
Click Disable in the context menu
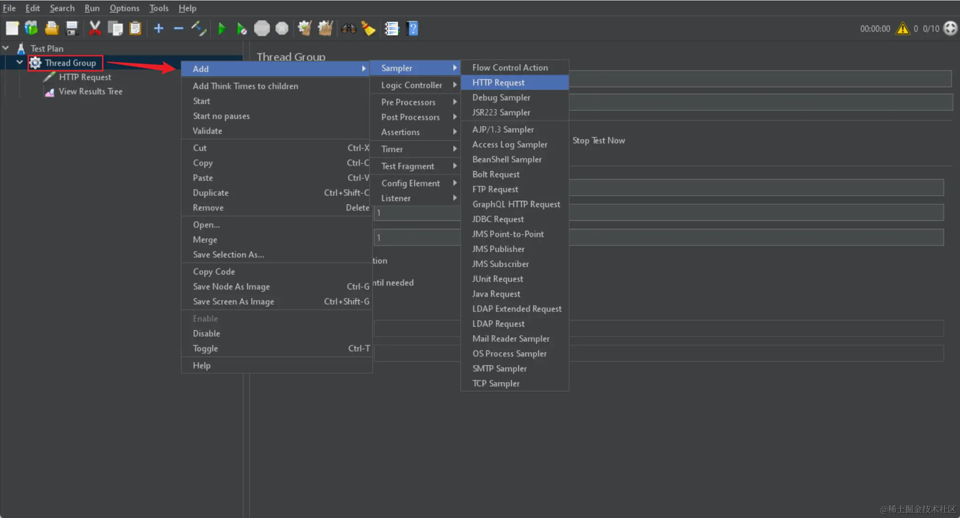click(x=206, y=334)
